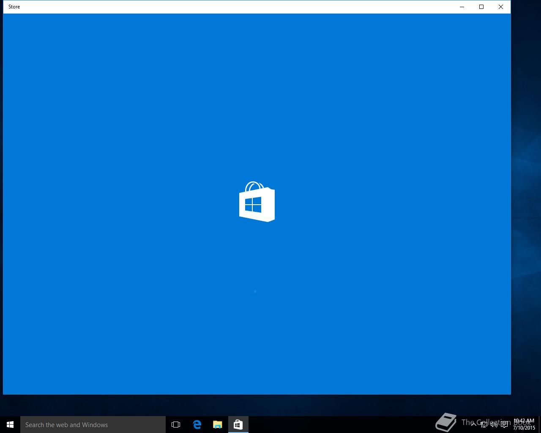The height and width of the screenshot is (433, 541).
Task: Open the Windows Start menu
Action: pyautogui.click(x=10, y=425)
